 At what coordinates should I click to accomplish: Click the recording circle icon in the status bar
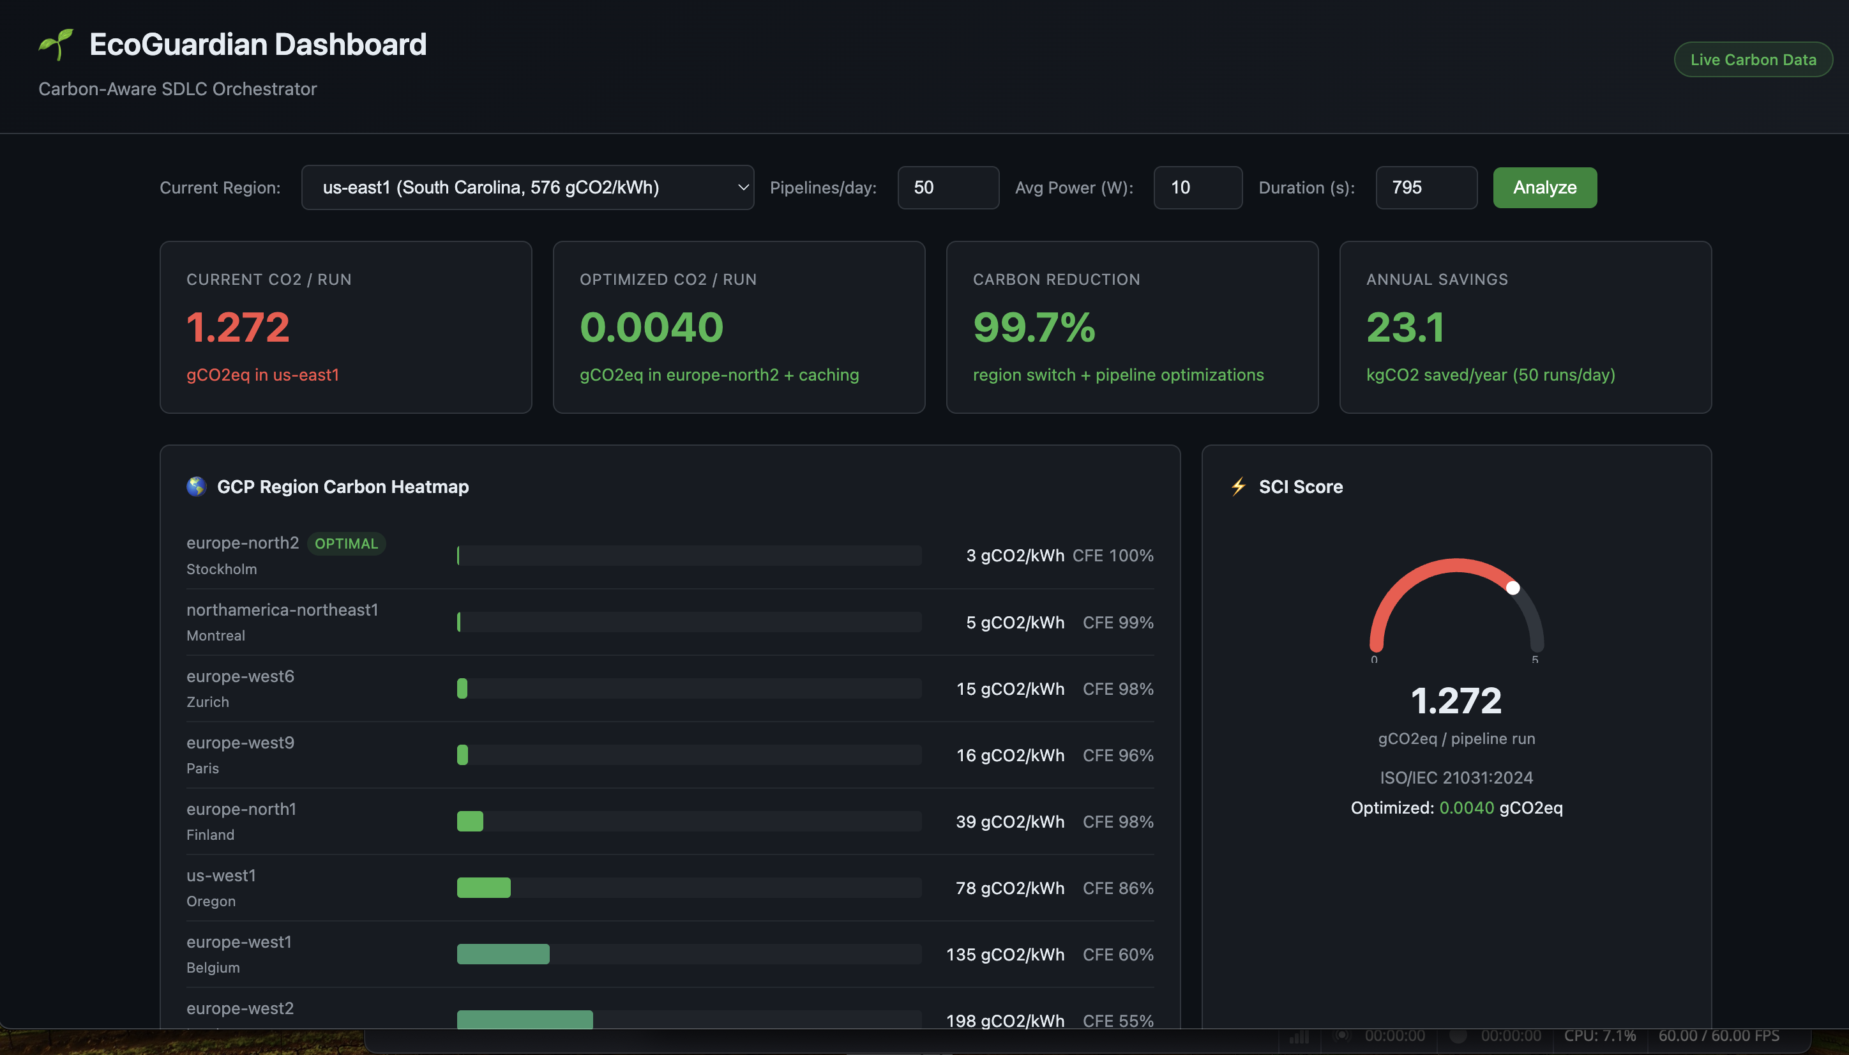pyautogui.click(x=1458, y=1035)
